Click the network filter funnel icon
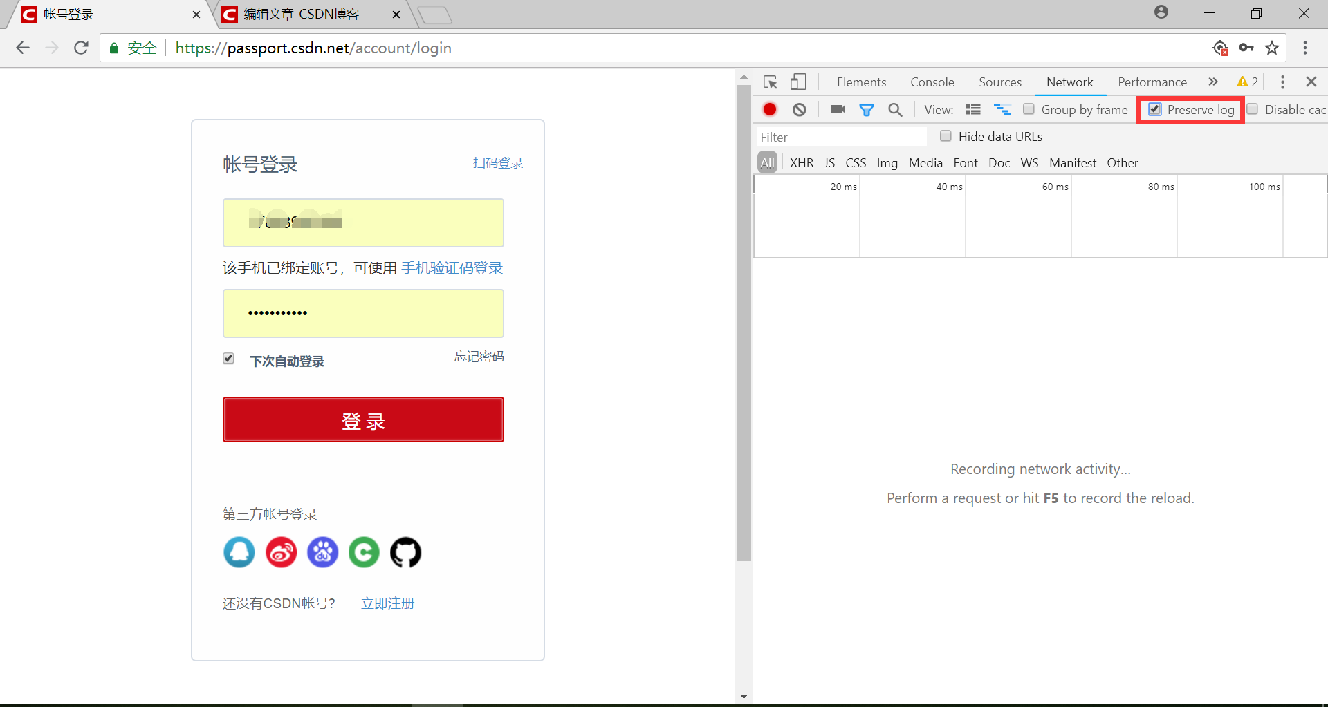This screenshot has height=707, width=1328. tap(866, 109)
